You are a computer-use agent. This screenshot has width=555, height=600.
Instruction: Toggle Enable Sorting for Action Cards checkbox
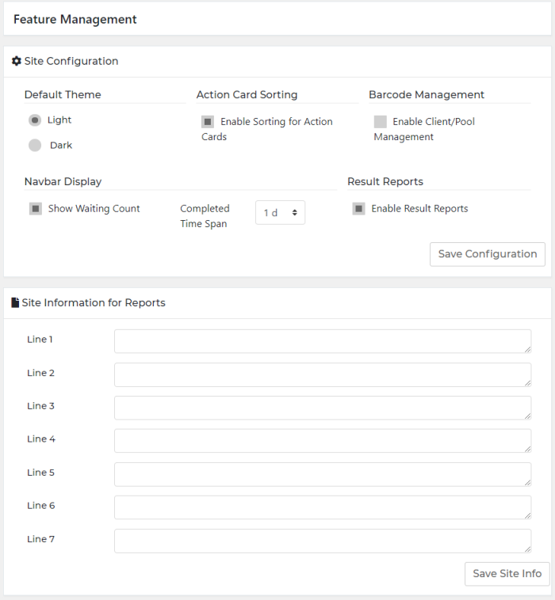pyautogui.click(x=208, y=122)
